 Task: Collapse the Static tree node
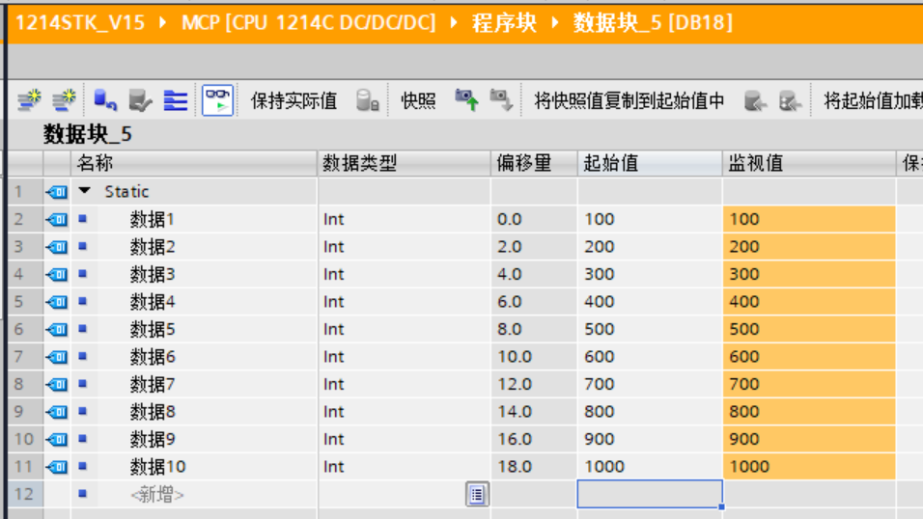pos(85,192)
